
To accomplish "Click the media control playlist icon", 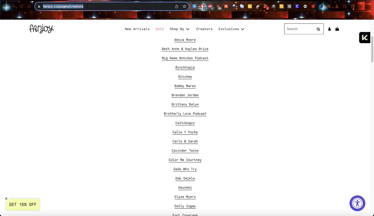I will [x=345, y=6].
